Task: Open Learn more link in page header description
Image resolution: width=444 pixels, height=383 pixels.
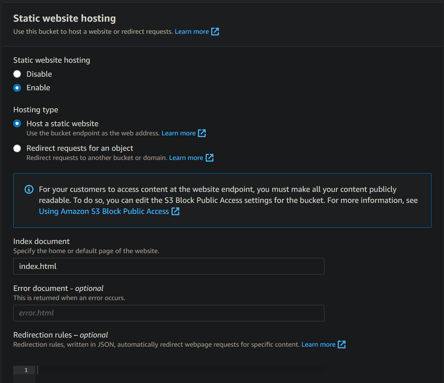Action: (x=192, y=32)
